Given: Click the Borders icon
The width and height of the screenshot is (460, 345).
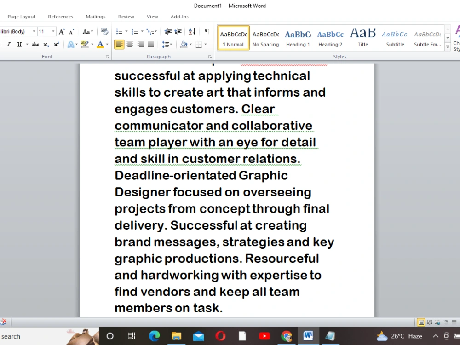Looking at the screenshot, I should click(199, 44).
